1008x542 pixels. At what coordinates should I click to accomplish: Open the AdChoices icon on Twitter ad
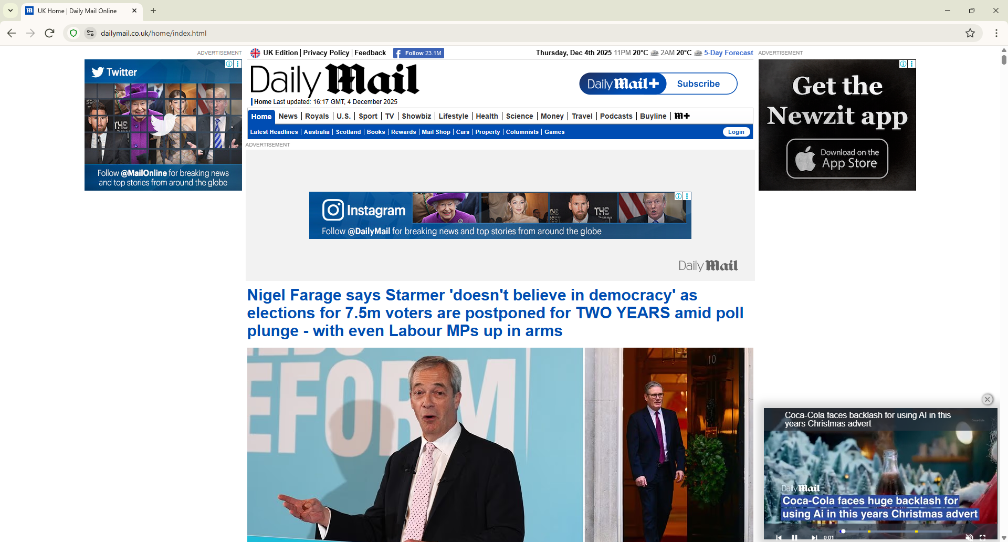[229, 64]
